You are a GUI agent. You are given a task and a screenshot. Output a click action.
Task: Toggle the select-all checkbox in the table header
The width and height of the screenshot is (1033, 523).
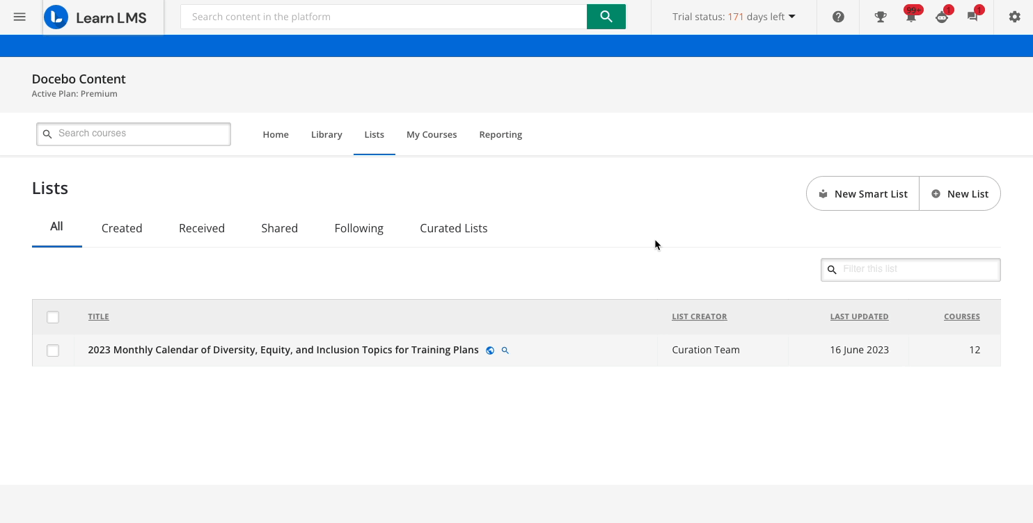point(53,316)
